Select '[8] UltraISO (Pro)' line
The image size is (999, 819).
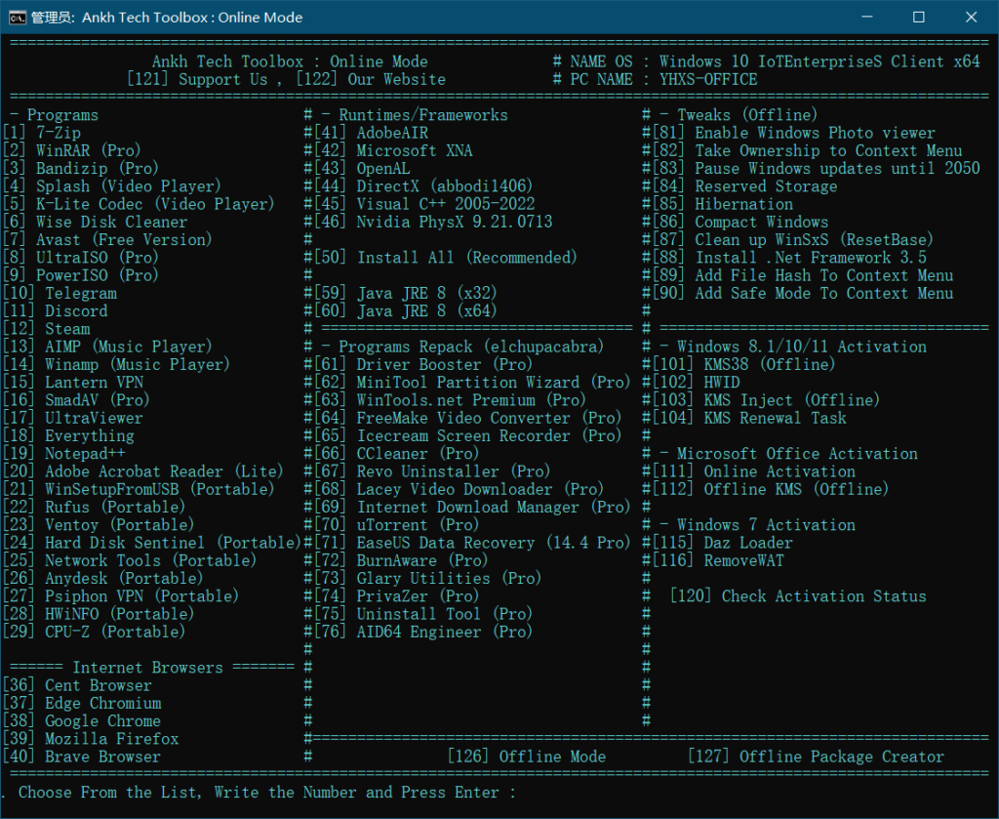80,258
